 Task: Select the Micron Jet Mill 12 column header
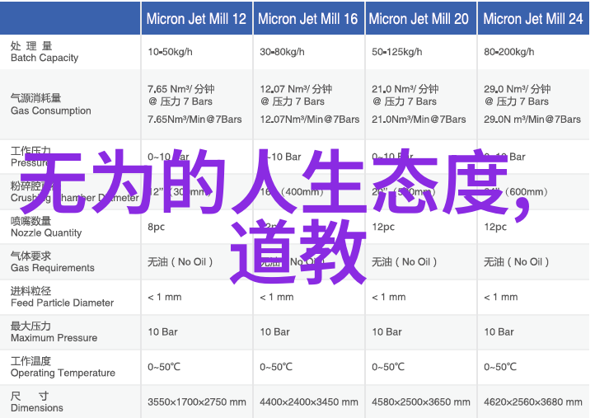coord(196,19)
